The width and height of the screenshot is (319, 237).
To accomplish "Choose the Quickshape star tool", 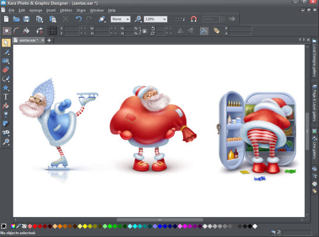I will 6,88.
